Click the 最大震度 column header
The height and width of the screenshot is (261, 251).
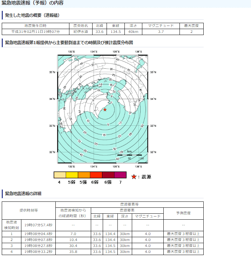191,26
